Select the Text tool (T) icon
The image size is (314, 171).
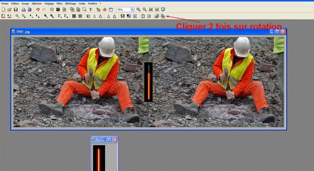[91, 9]
